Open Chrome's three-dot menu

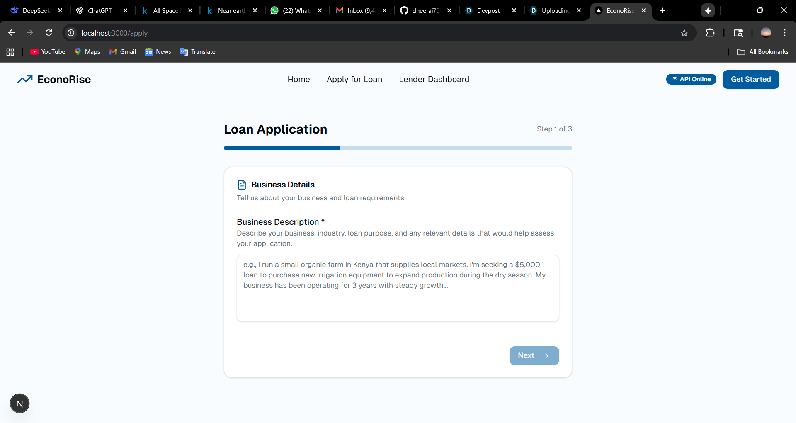tap(784, 33)
